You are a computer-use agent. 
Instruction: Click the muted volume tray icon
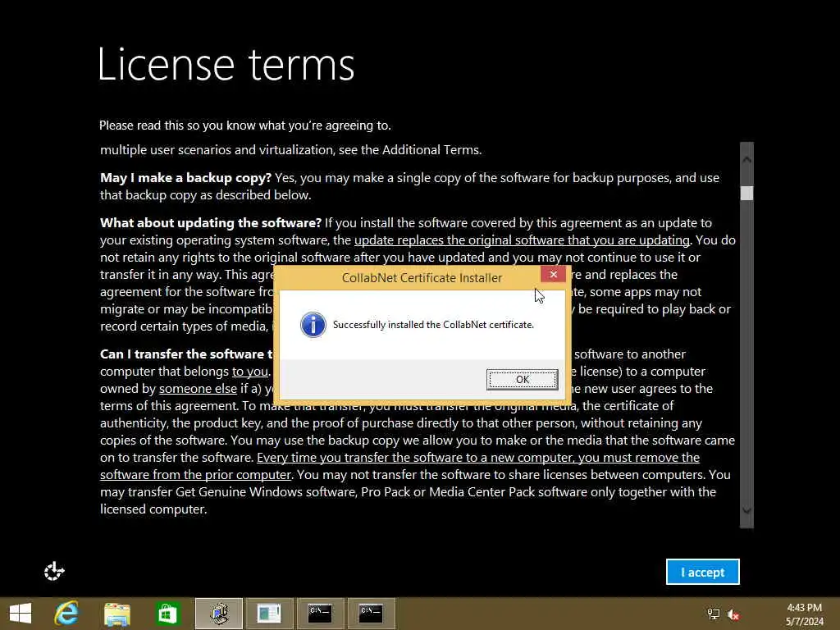pos(733,614)
